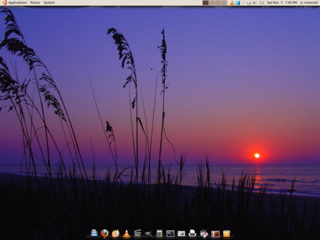The image size is (320, 240).
Task: Open the Places menu
Action: click(x=35, y=2)
